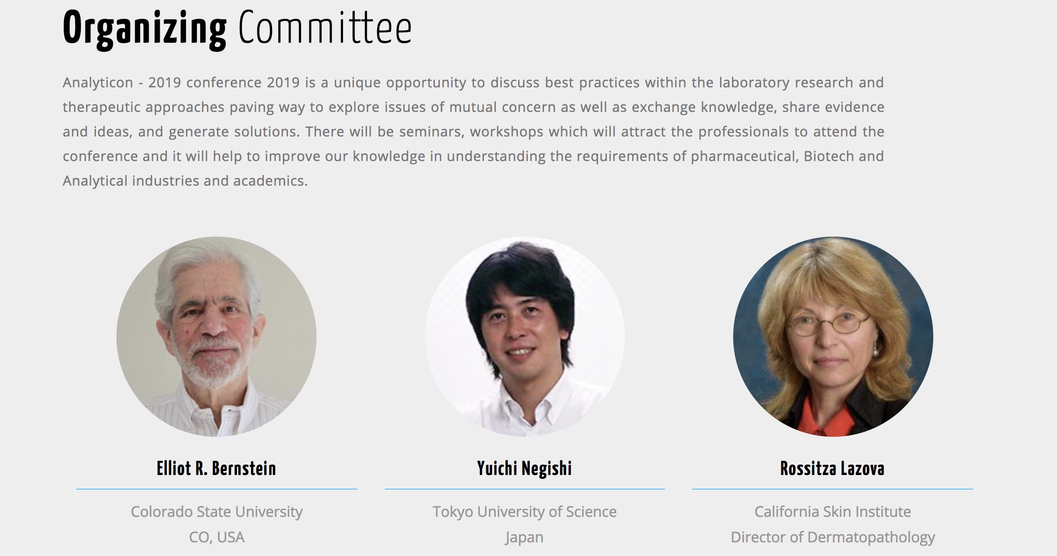Click Director of Dermatopathology title

pos(832,538)
